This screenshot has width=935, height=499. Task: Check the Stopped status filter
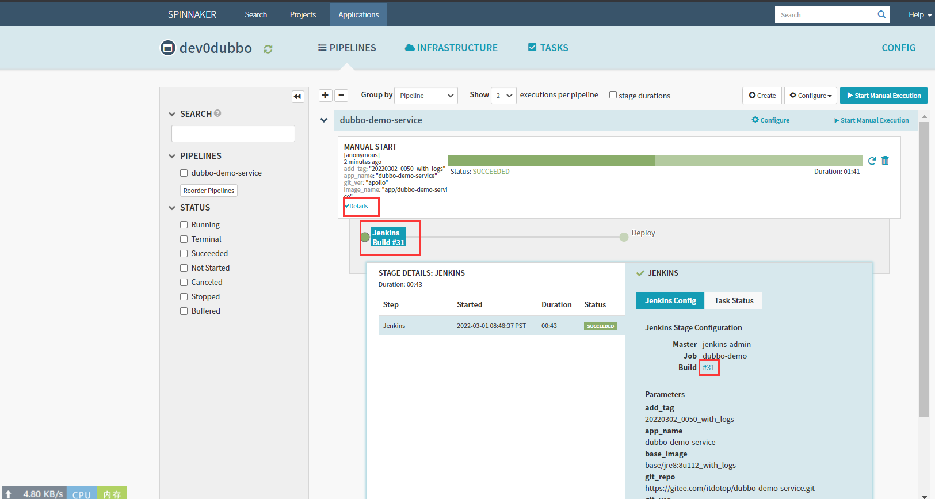184,296
